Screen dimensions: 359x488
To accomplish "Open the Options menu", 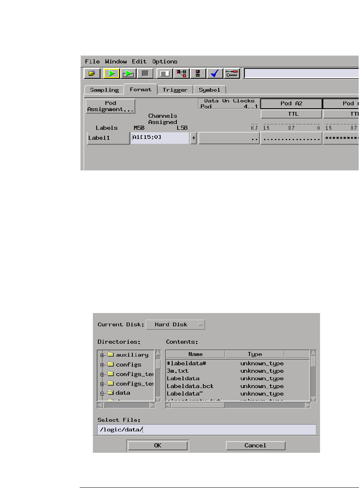I will pos(164,61).
